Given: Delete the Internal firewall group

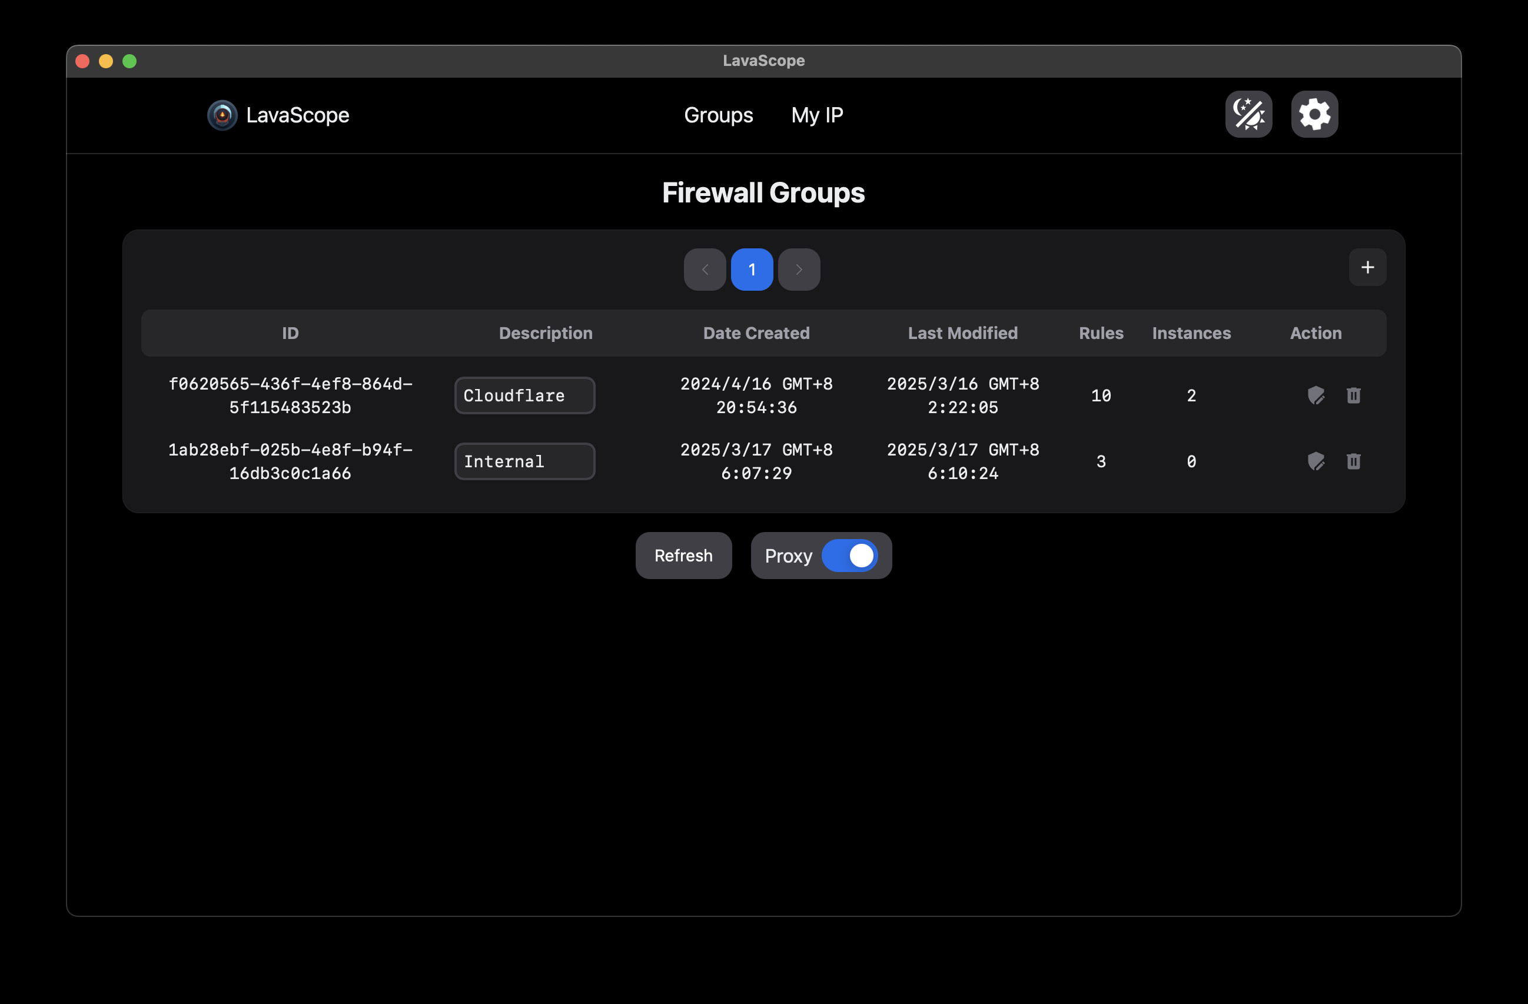Looking at the screenshot, I should (1353, 461).
